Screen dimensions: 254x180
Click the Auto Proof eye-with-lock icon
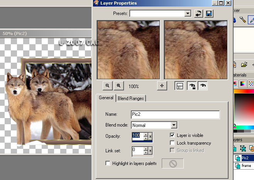click(x=191, y=86)
